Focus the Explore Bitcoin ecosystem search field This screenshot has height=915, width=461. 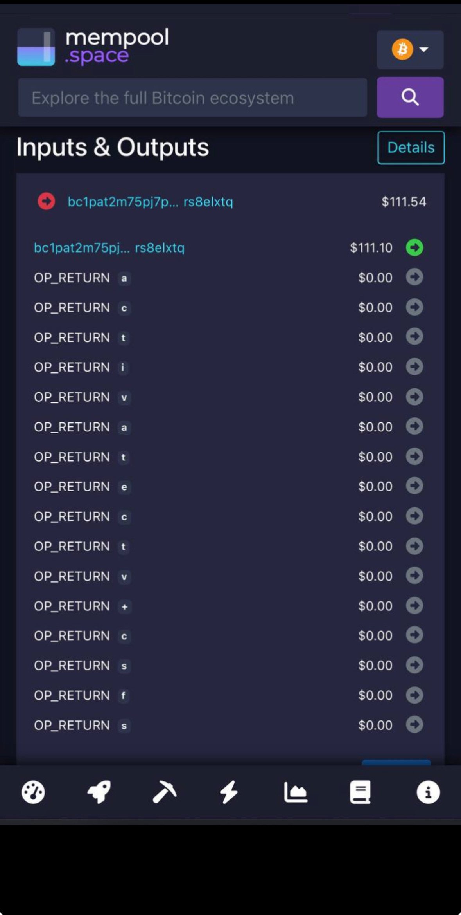[x=193, y=97]
